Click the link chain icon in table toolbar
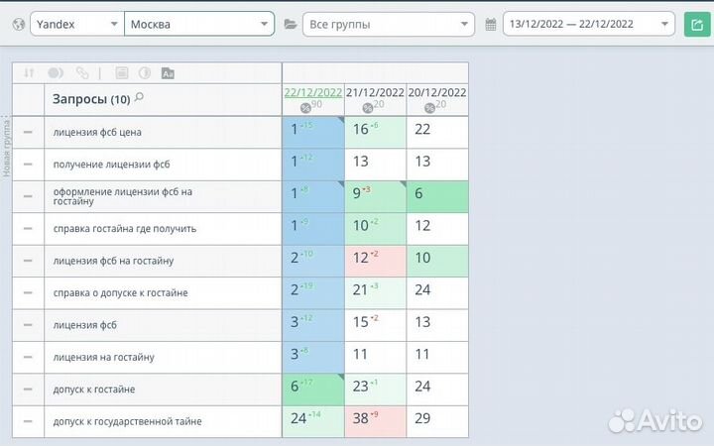This screenshot has width=714, height=446. click(82, 72)
